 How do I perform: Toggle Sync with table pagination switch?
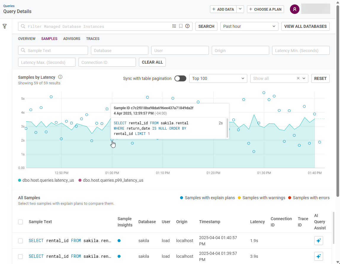pyautogui.click(x=180, y=78)
